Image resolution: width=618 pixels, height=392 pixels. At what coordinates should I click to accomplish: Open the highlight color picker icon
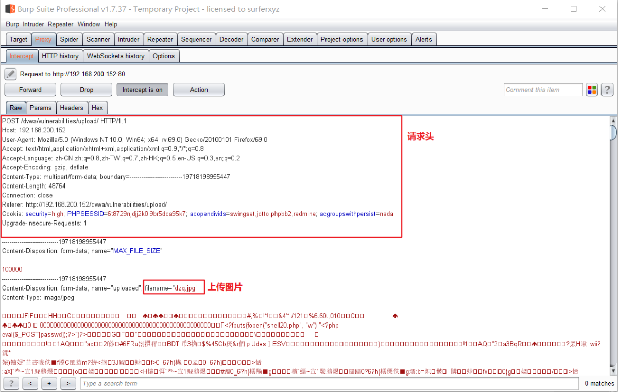[592, 90]
